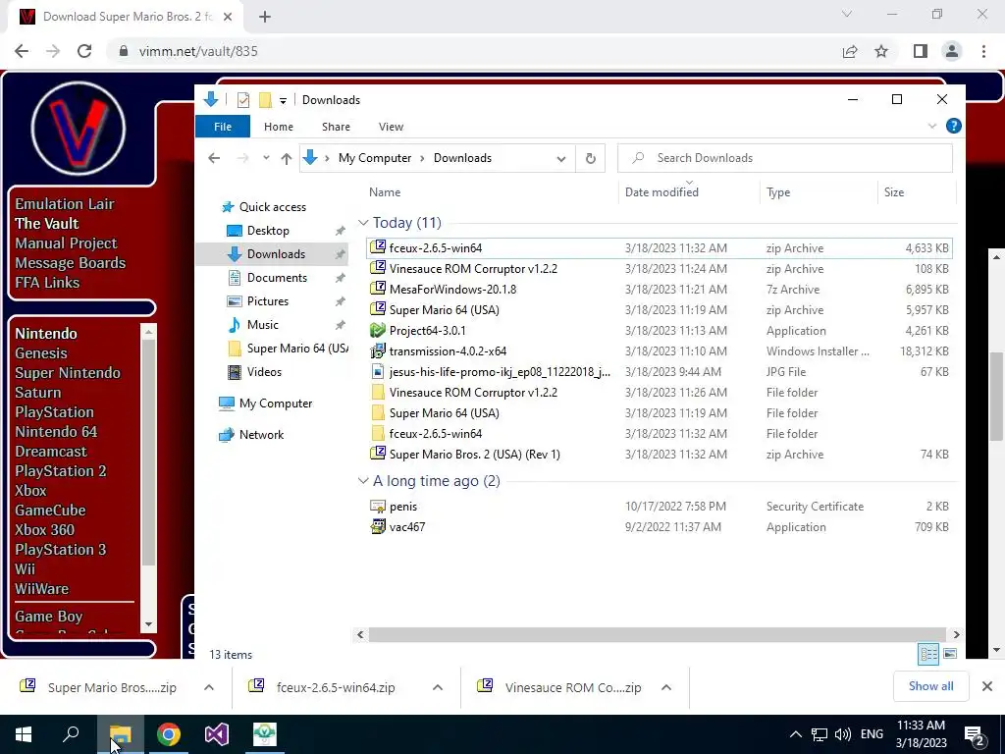
Task: Switch to Large thumbnails view button
Action: (950, 654)
